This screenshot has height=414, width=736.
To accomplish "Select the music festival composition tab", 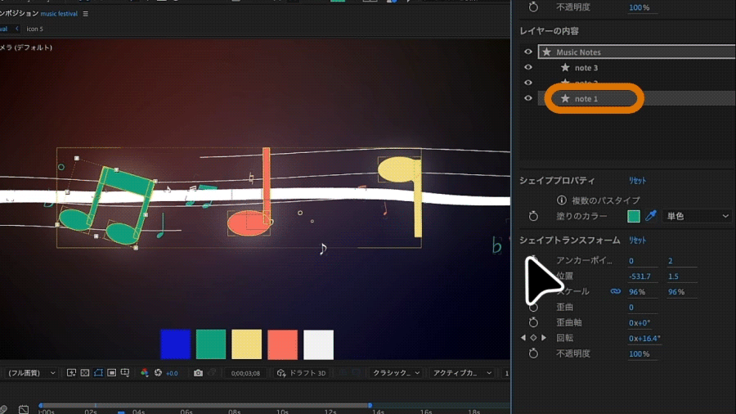I will coord(59,14).
